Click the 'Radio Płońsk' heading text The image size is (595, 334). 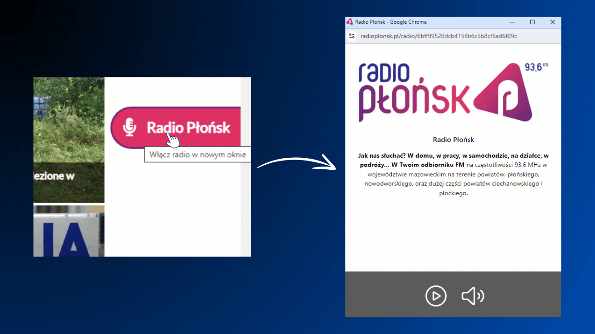pyautogui.click(x=453, y=139)
